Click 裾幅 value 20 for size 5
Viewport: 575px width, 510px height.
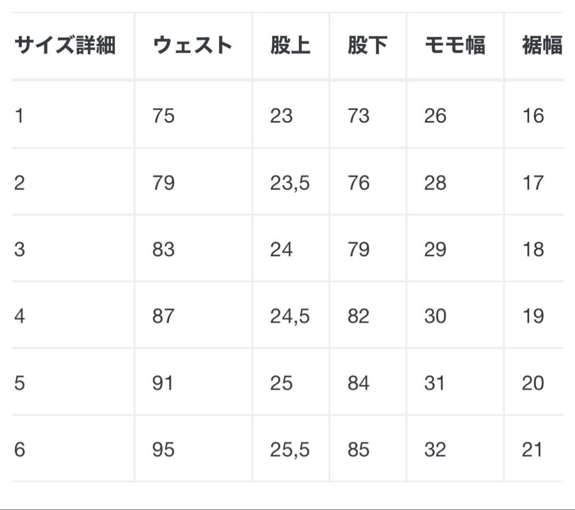(533, 383)
